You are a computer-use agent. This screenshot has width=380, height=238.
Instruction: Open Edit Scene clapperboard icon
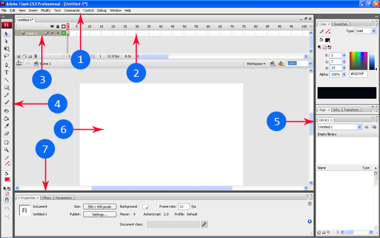pos(273,64)
